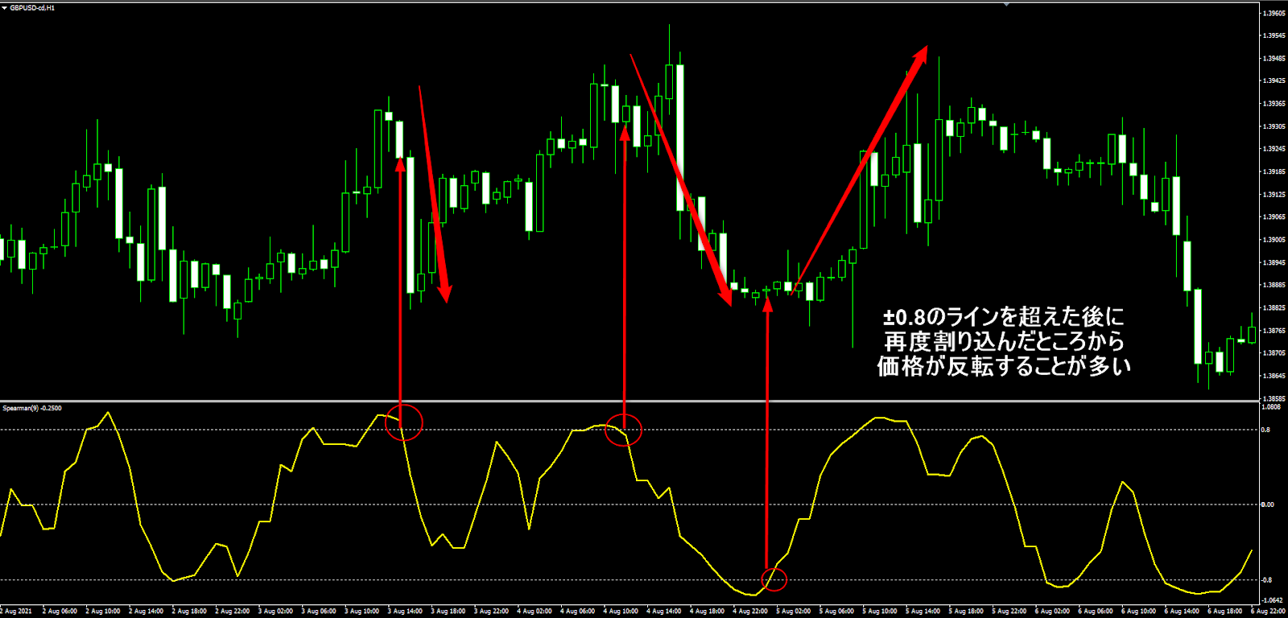Select the Spearman(9) indicator label
This screenshot has height=618, width=1288.
[32, 408]
